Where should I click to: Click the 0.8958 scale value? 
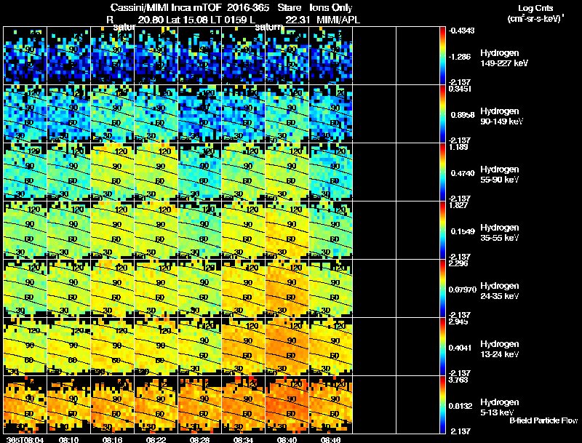[x=463, y=115]
